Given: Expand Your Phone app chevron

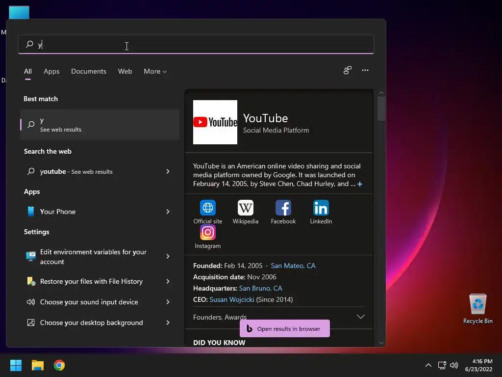Looking at the screenshot, I should point(168,212).
